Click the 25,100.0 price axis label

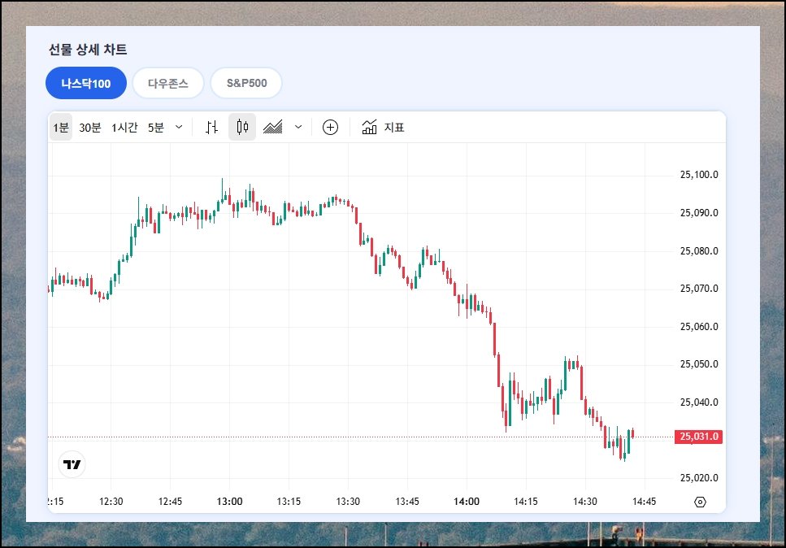click(699, 175)
